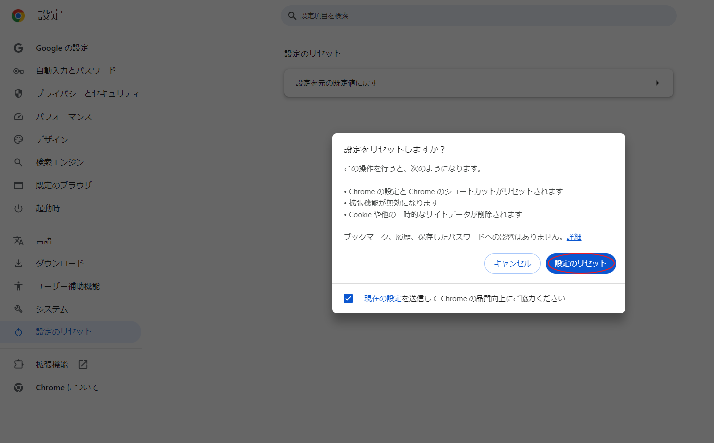
Task: Click the external link icon beside 拡張機能
Action: point(82,364)
